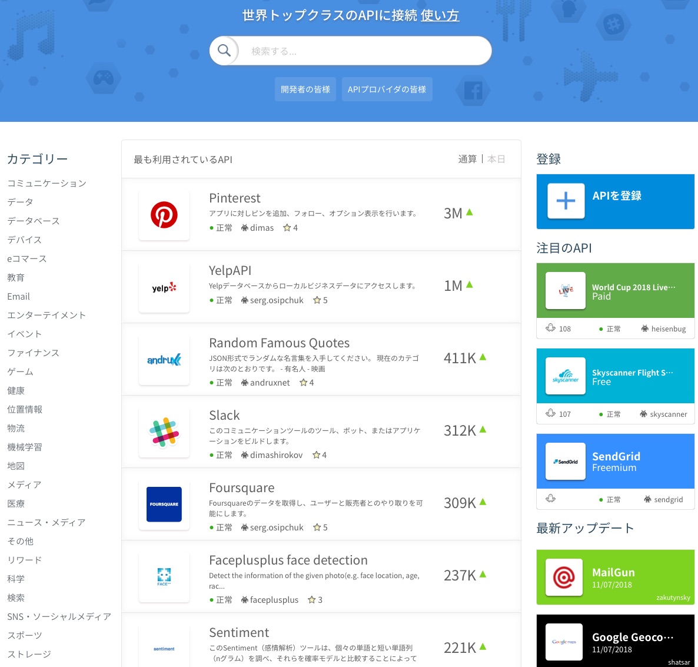Select コミュニケーション category

(46, 183)
